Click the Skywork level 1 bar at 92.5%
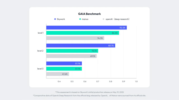The width and height of the screenshot is (179, 100). [86, 28]
